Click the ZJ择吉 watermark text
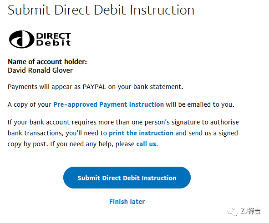Screen dimensions: 269x223 pyautogui.click(x=251, y=211)
